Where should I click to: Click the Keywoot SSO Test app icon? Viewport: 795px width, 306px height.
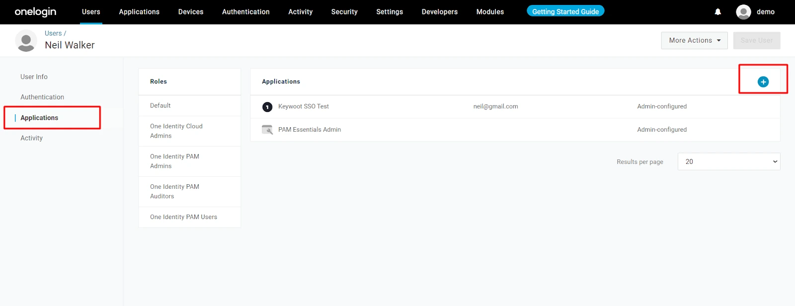267,107
